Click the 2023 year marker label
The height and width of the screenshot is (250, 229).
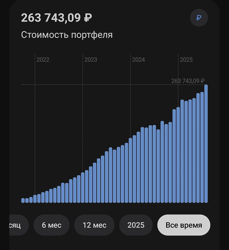(x=91, y=60)
